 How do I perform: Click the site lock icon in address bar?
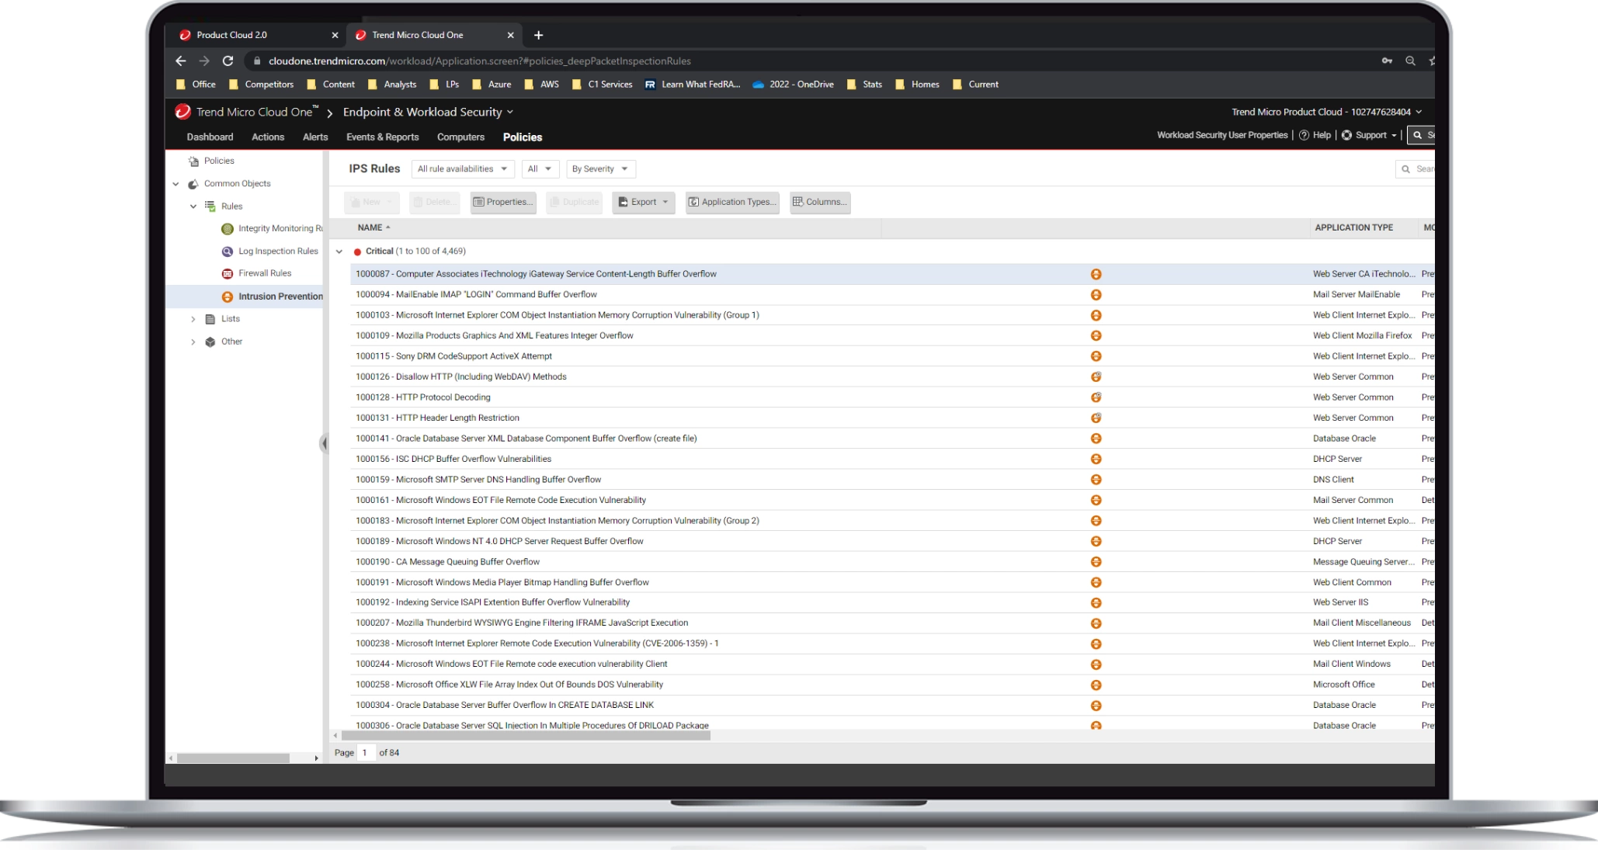click(257, 61)
